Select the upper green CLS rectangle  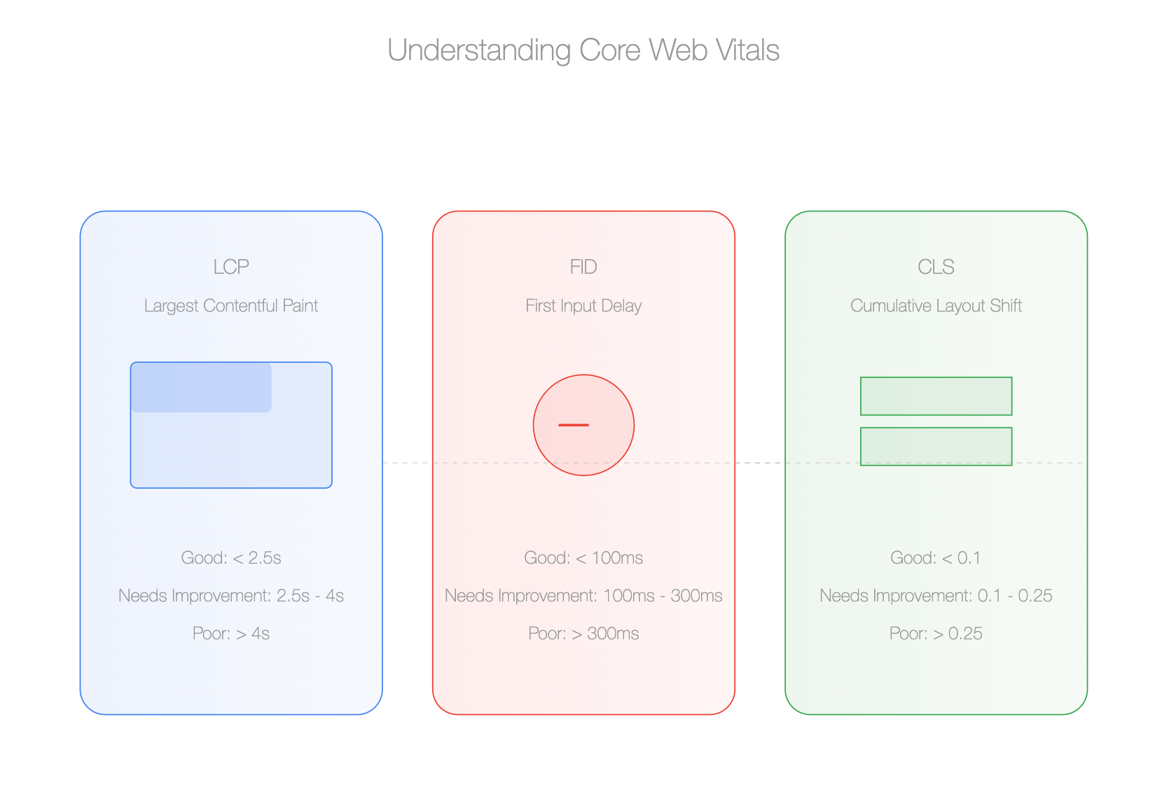tap(936, 396)
